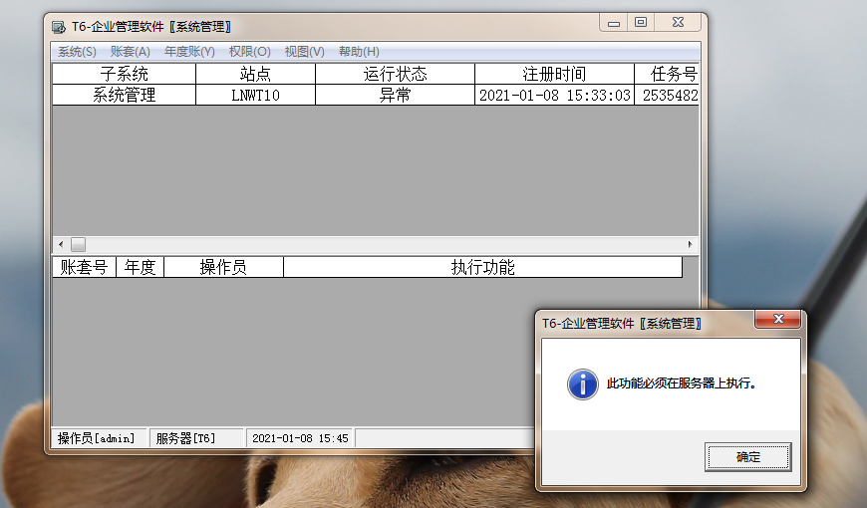Click the T6 application icon in the title bar

(x=58, y=27)
